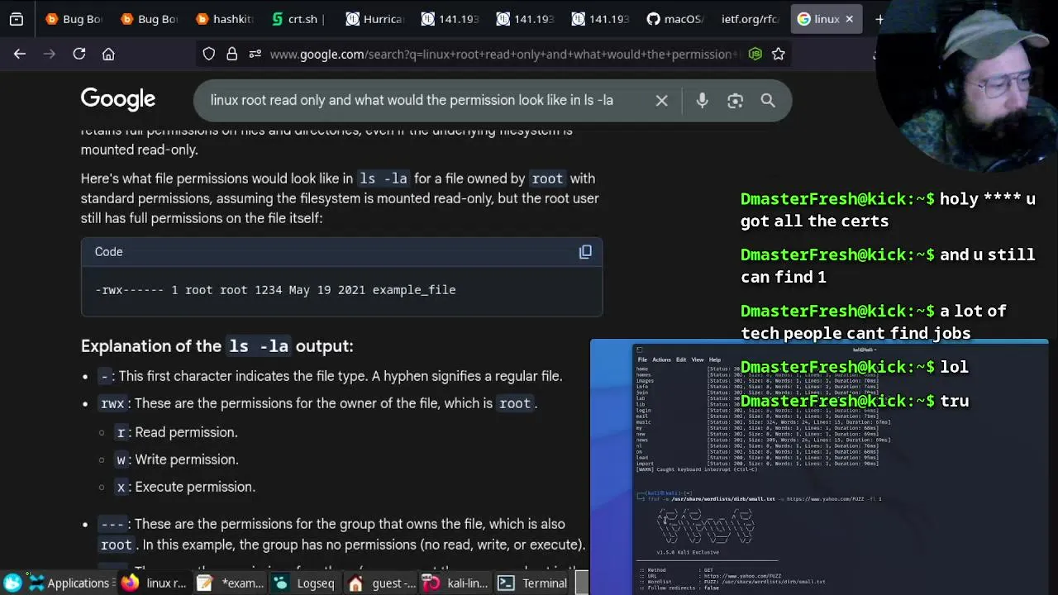Open File menu in the Kali terminal preview
The image size is (1058, 595).
coord(642,359)
